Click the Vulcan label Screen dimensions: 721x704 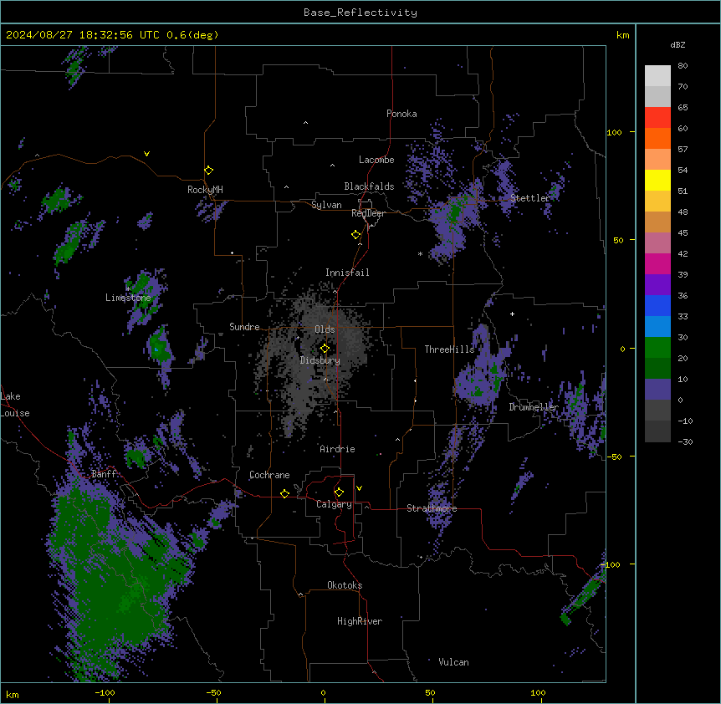coord(453,662)
